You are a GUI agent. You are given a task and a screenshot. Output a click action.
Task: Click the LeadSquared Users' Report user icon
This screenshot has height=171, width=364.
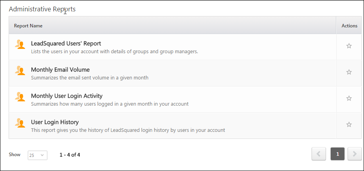(20, 44)
